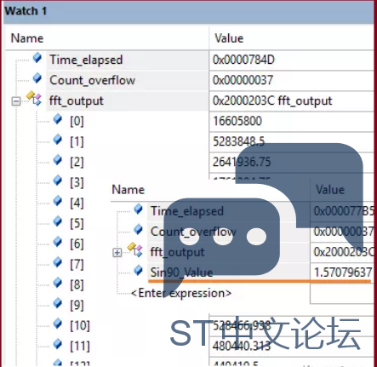Click value 0x00000037 in Watch 1

coord(243,80)
